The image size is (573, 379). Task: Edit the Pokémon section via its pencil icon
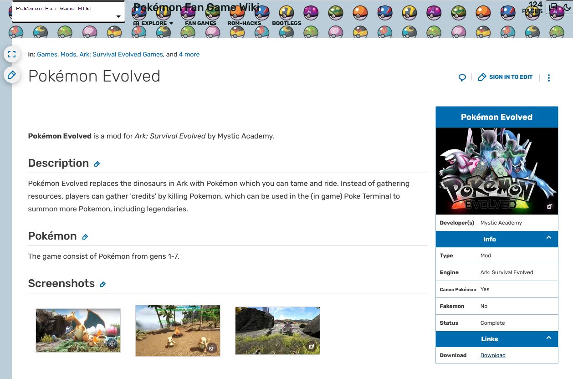pos(85,237)
